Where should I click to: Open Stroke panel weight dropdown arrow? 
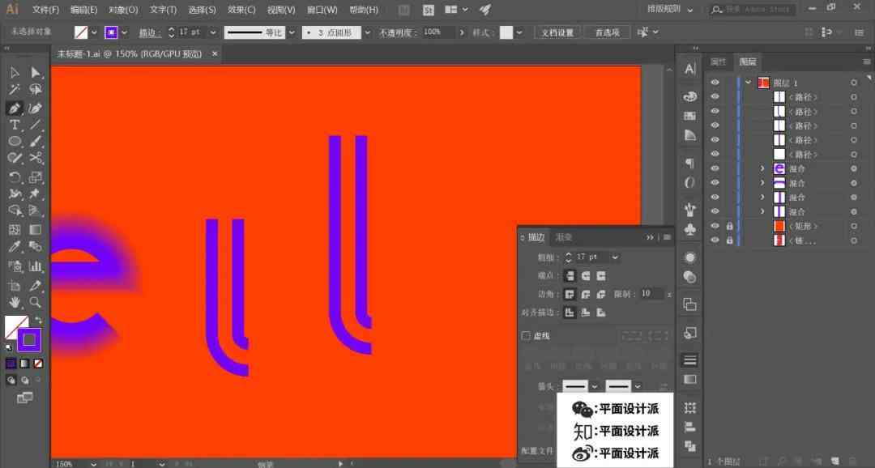(614, 257)
